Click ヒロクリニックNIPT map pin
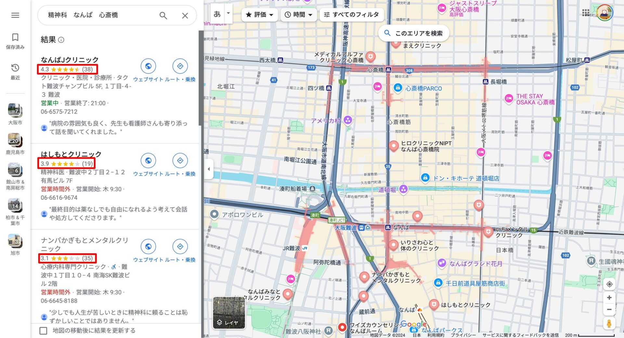This screenshot has height=338, width=624. click(394, 146)
